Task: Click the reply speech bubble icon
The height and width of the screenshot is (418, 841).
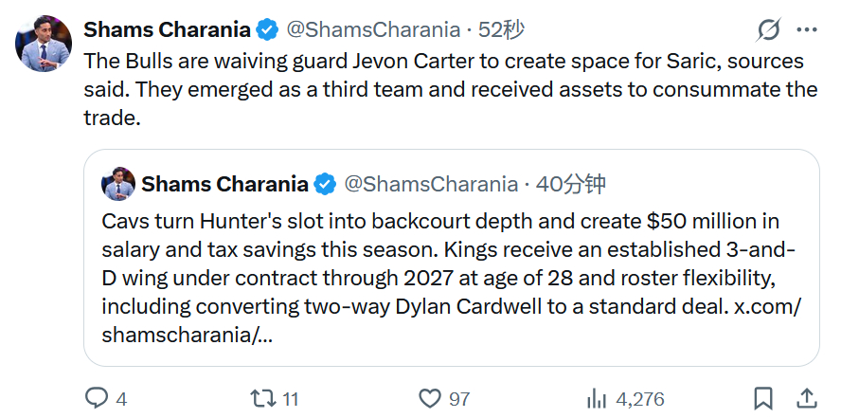Action: (97, 398)
